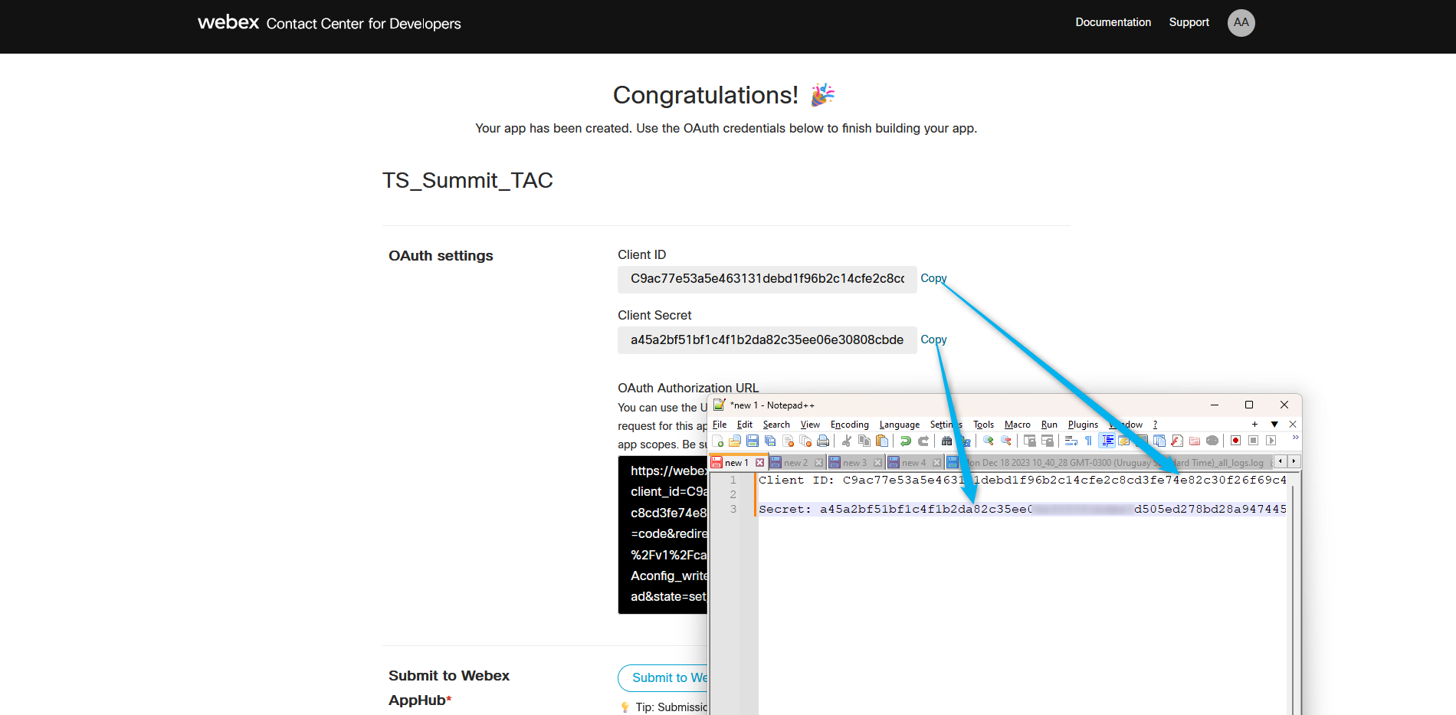Click the Print icon in Notepad++
The image size is (1456, 715).
(x=823, y=441)
